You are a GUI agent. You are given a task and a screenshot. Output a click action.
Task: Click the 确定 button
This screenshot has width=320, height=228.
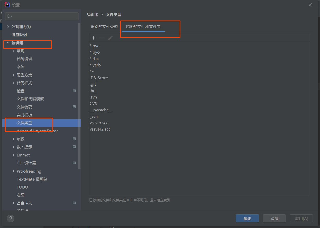coord(248,219)
